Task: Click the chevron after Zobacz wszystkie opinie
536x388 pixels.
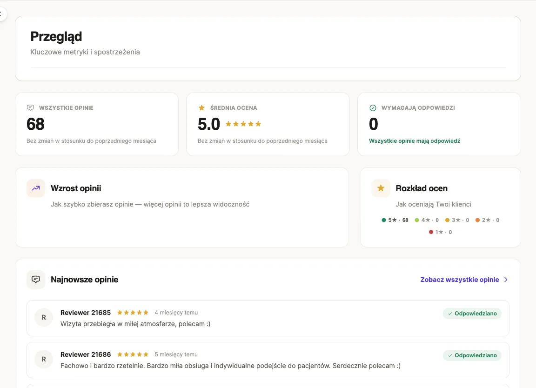Action: (506, 280)
